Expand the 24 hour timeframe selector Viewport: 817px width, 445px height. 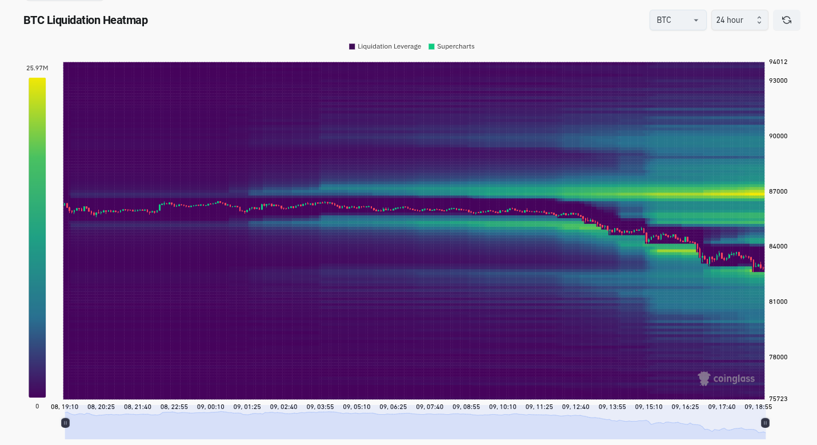[739, 20]
